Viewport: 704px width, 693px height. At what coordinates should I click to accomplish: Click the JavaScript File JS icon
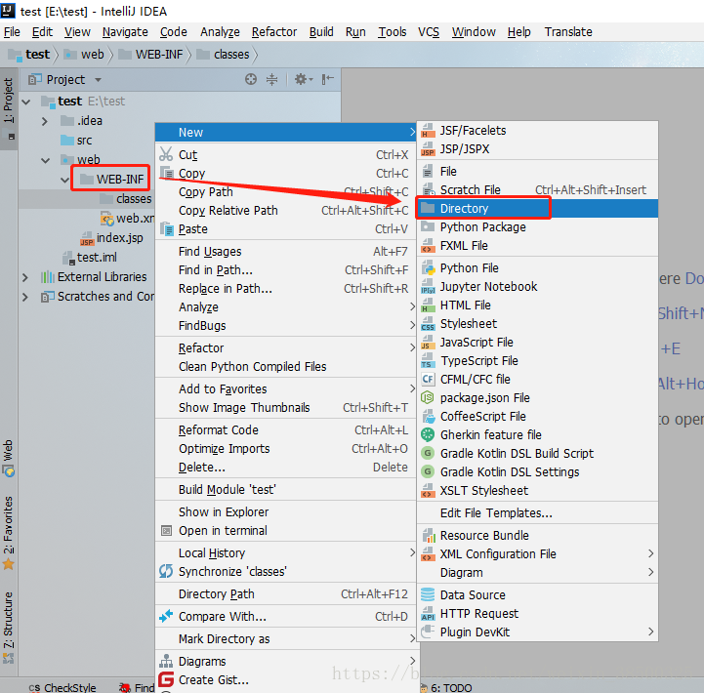[428, 342]
